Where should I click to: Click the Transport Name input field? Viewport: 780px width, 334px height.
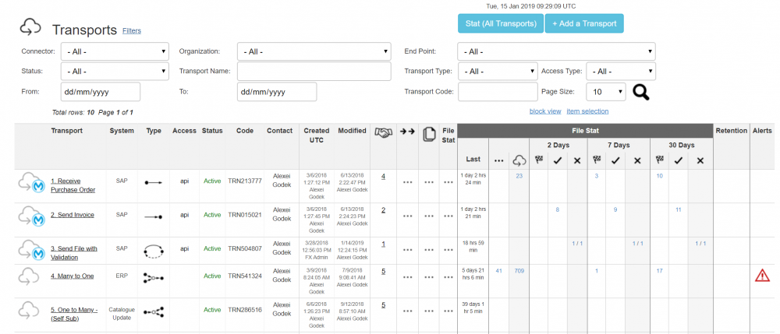click(x=314, y=72)
